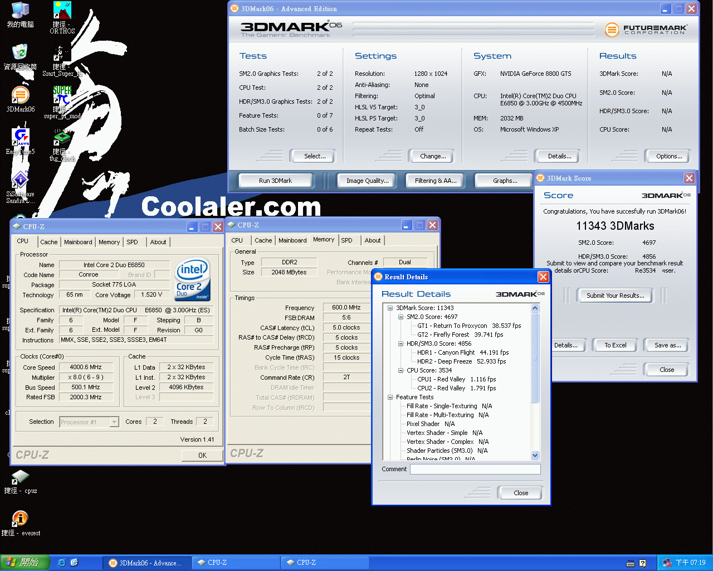Image resolution: width=713 pixels, height=571 pixels.
Task: Click Submit Your Results button
Action: [x=615, y=296]
